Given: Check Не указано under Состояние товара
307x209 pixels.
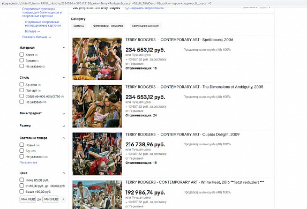Looking at the screenshot, I should coord(21,156).
